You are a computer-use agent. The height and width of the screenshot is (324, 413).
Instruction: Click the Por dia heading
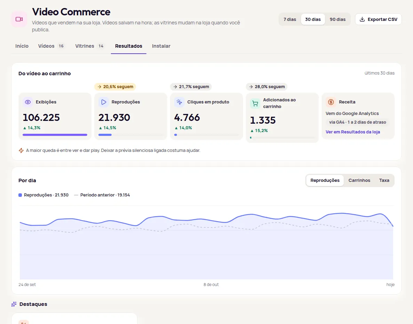27,180
